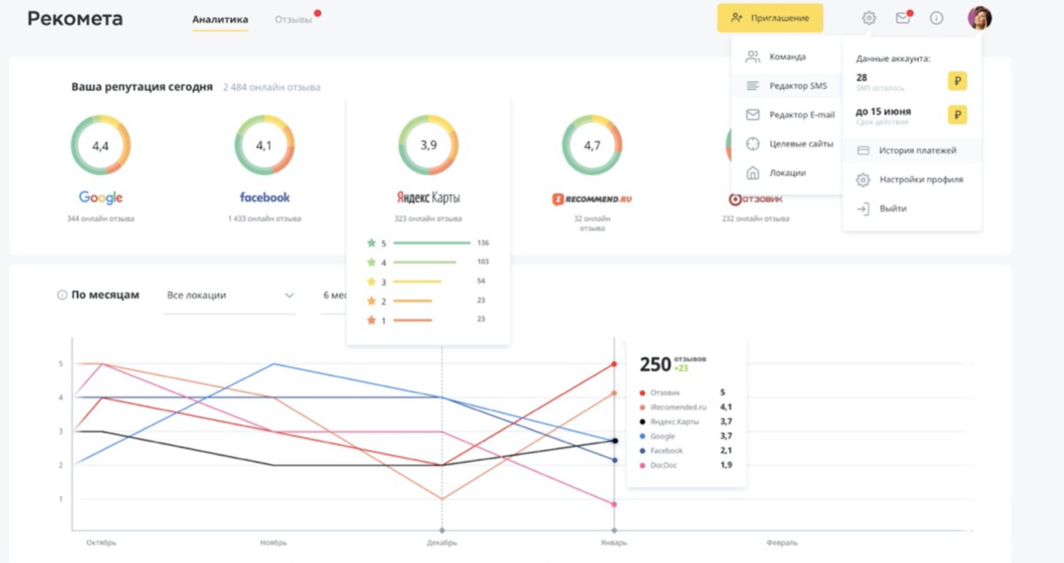Open the mail envelope notifications icon

(x=903, y=18)
